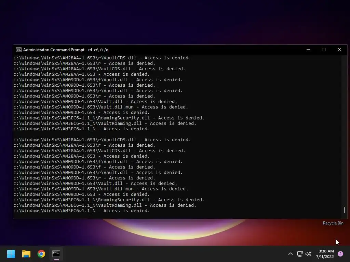350x262 pixels.
Task: Open Google Chrome from the taskbar
Action: (x=41, y=254)
